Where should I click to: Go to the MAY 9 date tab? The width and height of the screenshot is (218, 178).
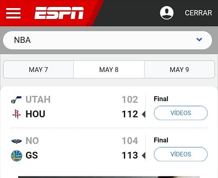click(179, 70)
